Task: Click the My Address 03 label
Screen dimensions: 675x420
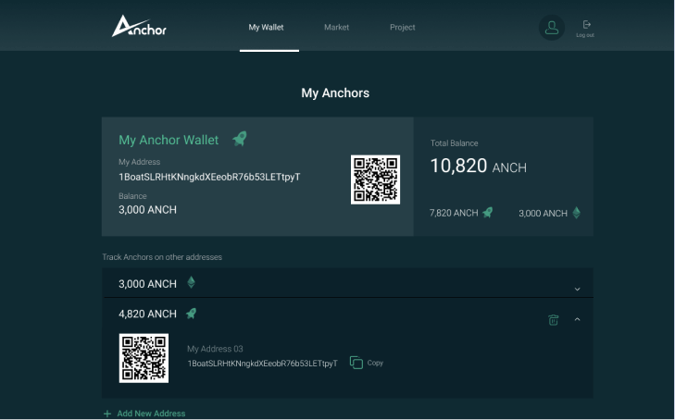Action: click(x=215, y=349)
